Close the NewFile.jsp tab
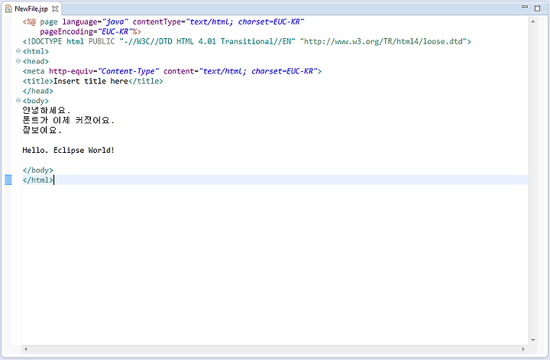 coord(55,8)
